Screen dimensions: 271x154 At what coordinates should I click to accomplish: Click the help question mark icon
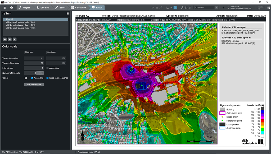click(12, 8)
